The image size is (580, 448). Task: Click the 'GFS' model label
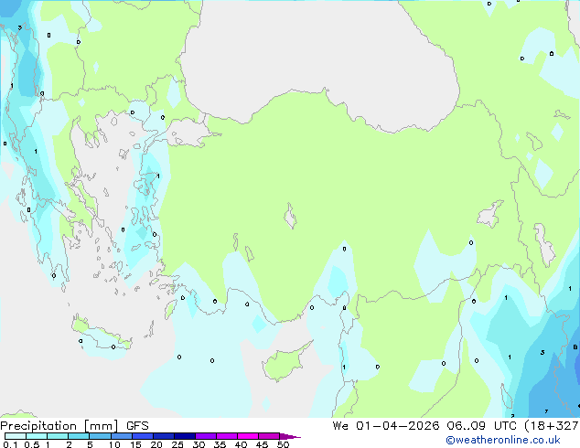137,426
